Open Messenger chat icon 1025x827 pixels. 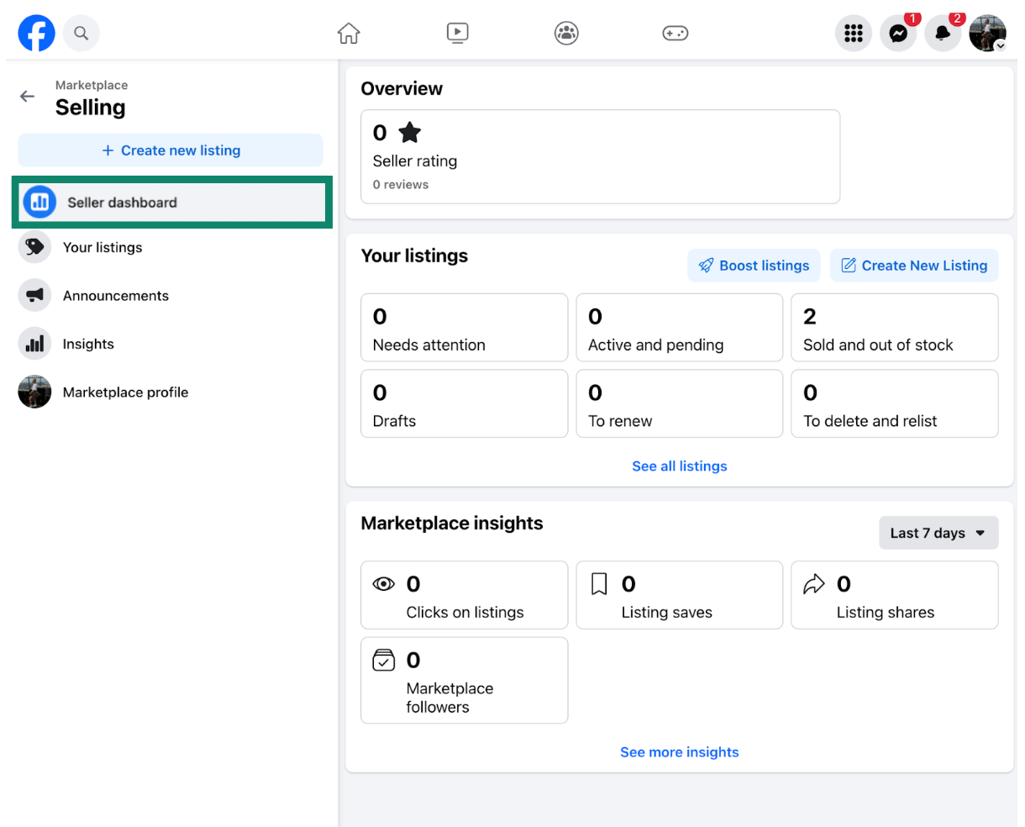point(897,34)
